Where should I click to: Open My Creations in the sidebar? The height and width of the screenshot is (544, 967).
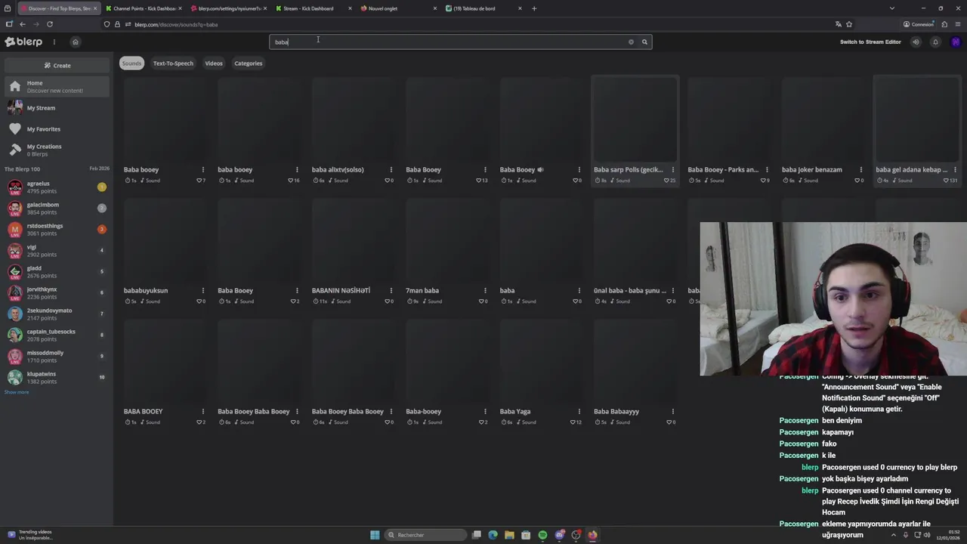point(57,150)
